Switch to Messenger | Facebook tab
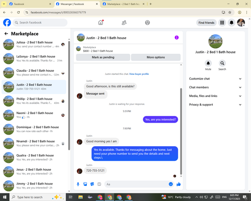The width and height of the screenshot is (251, 201). pos(77,4)
